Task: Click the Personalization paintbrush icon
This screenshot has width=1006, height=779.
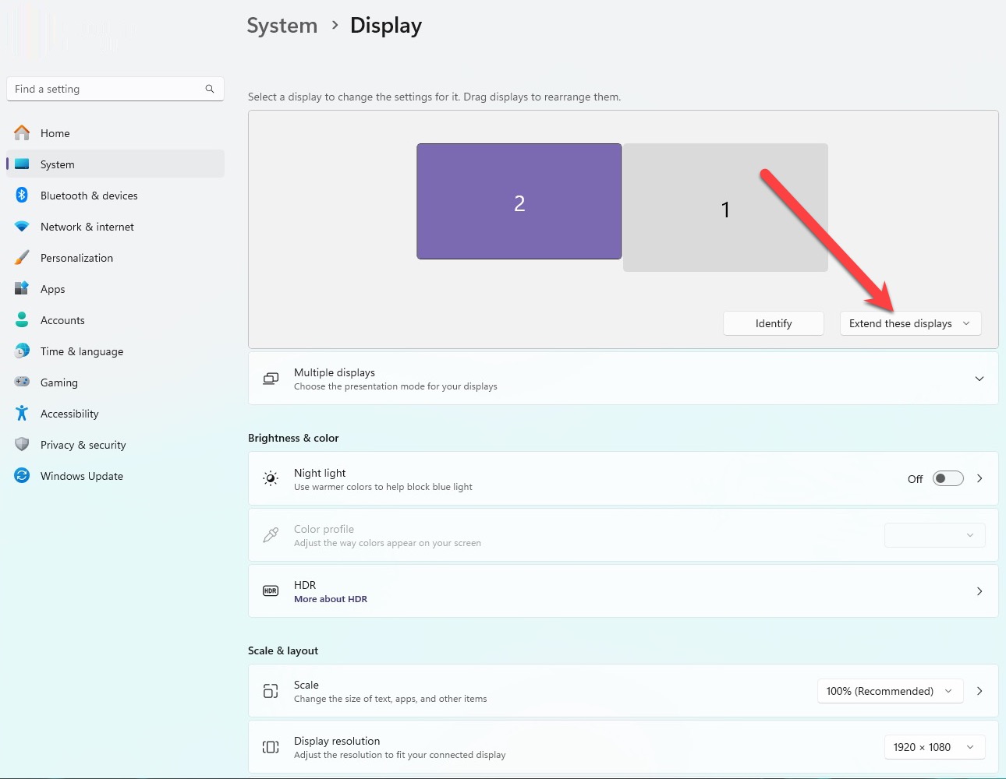Action: point(22,258)
